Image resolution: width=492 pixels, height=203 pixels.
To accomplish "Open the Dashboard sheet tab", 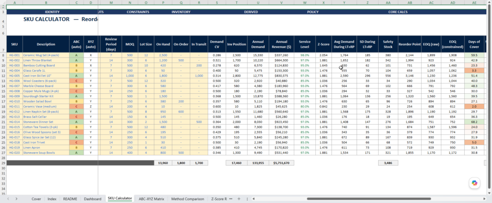I will click(x=93, y=199).
